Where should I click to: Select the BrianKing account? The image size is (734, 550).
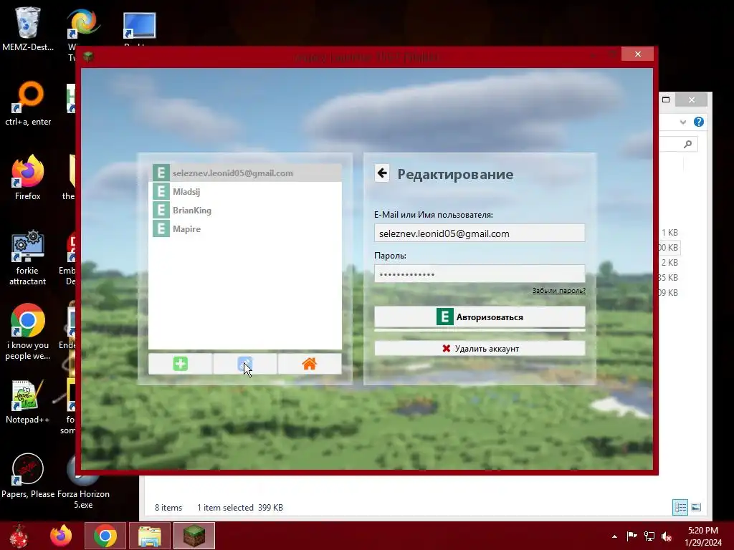(x=245, y=211)
